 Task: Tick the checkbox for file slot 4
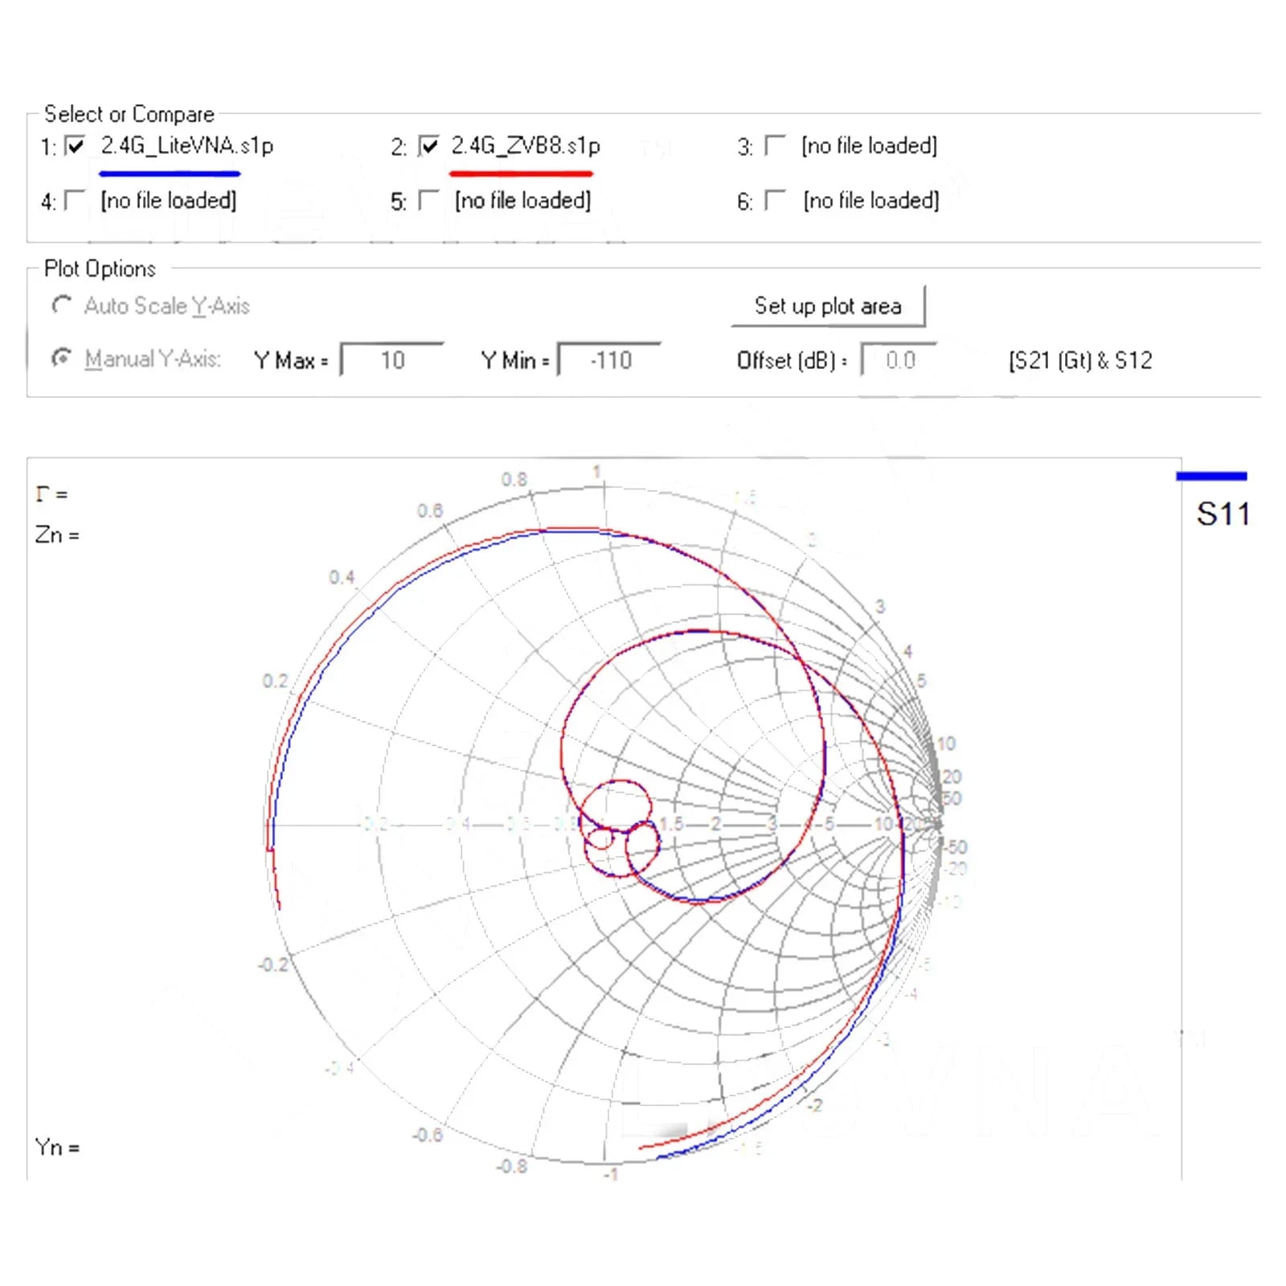point(74,200)
